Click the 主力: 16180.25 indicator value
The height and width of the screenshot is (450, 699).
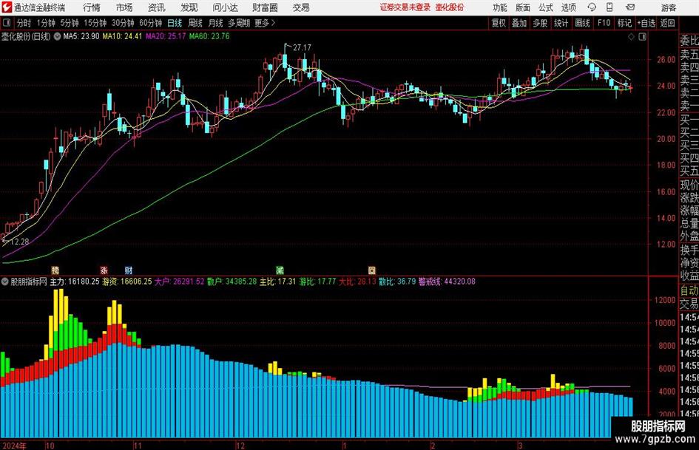(75, 282)
